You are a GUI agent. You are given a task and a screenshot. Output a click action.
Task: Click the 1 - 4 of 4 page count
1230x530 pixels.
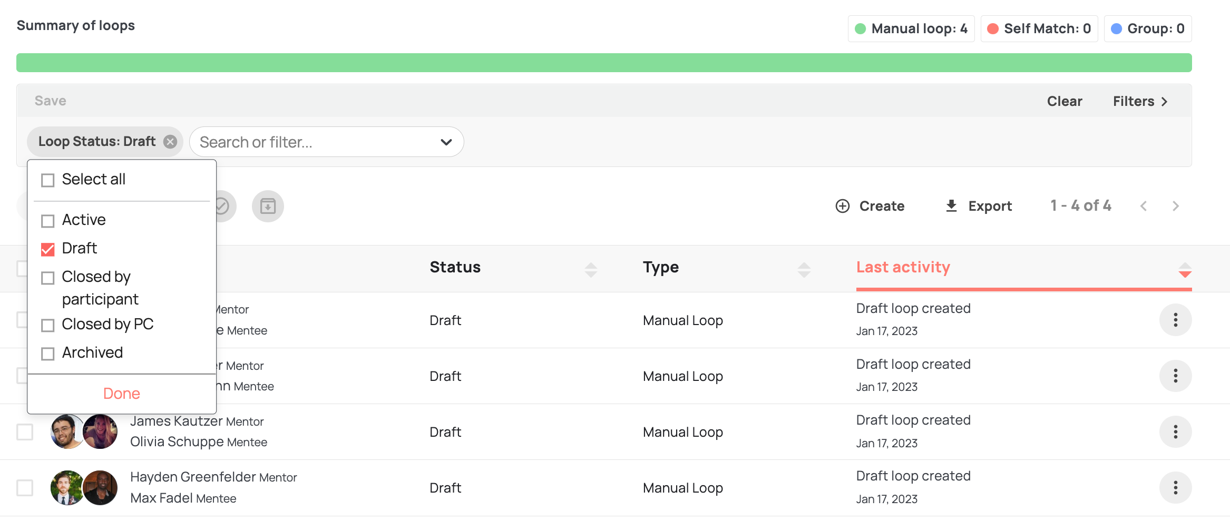point(1081,205)
